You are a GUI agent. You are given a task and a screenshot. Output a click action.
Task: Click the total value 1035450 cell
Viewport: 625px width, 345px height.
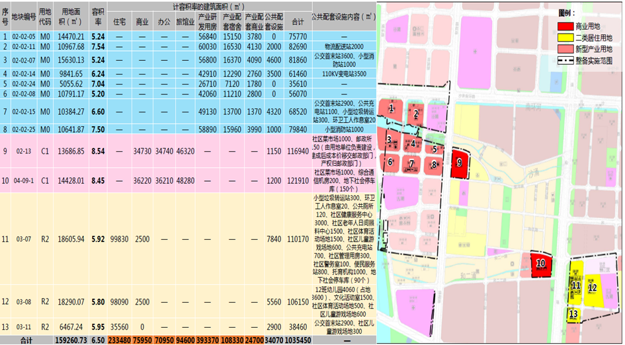pos(298,340)
